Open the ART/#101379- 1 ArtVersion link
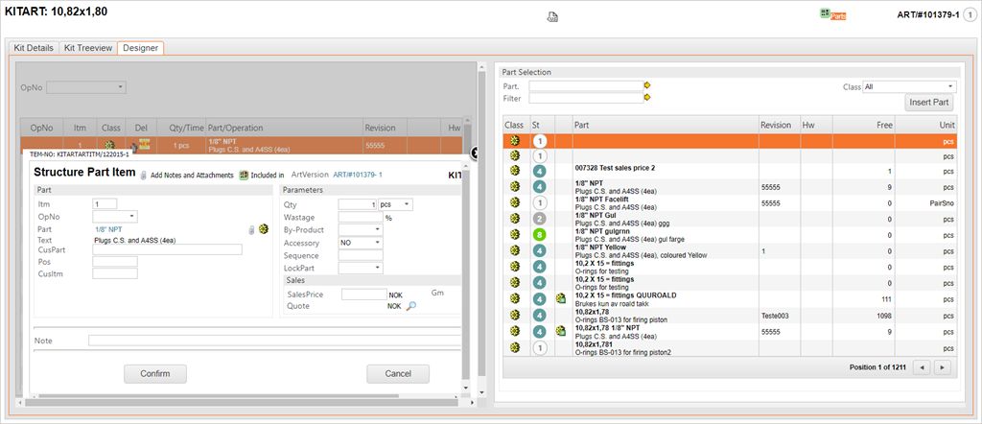Image resolution: width=982 pixels, height=424 pixels. [358, 176]
